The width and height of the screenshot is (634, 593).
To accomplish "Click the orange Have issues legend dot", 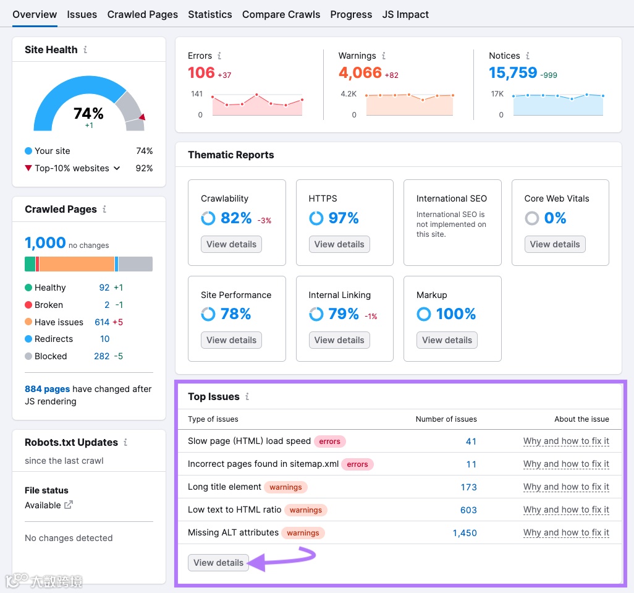I will 28,322.
